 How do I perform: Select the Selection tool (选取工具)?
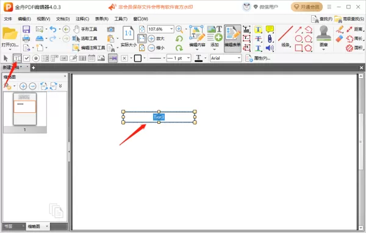85,38
